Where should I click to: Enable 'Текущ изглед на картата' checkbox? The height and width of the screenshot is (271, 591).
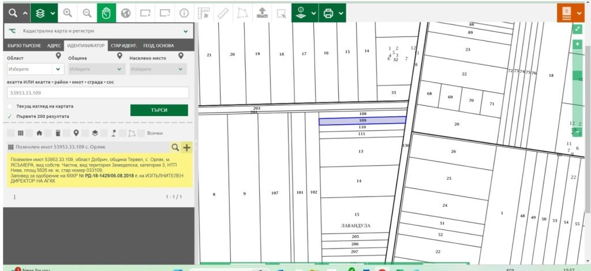(x=10, y=107)
